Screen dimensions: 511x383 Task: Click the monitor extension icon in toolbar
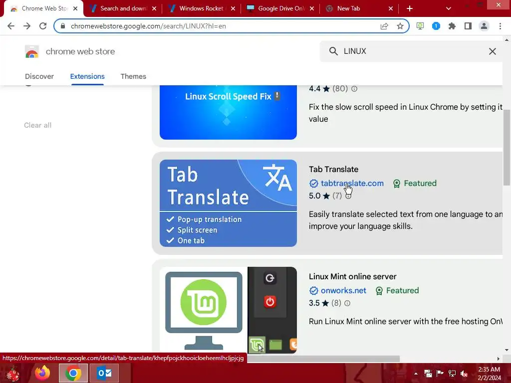tap(420, 26)
